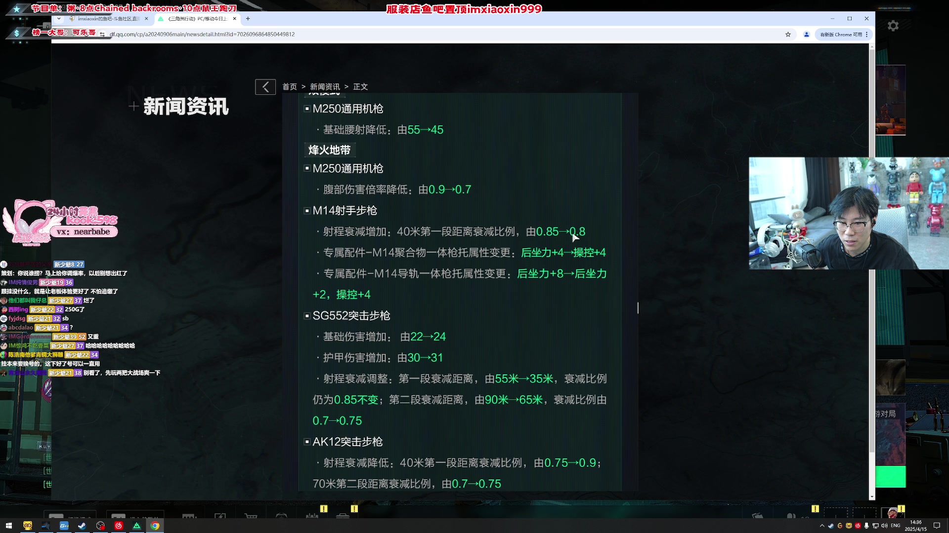Open the Windows Start menu
Image resolution: width=949 pixels, height=533 pixels.
[8, 526]
